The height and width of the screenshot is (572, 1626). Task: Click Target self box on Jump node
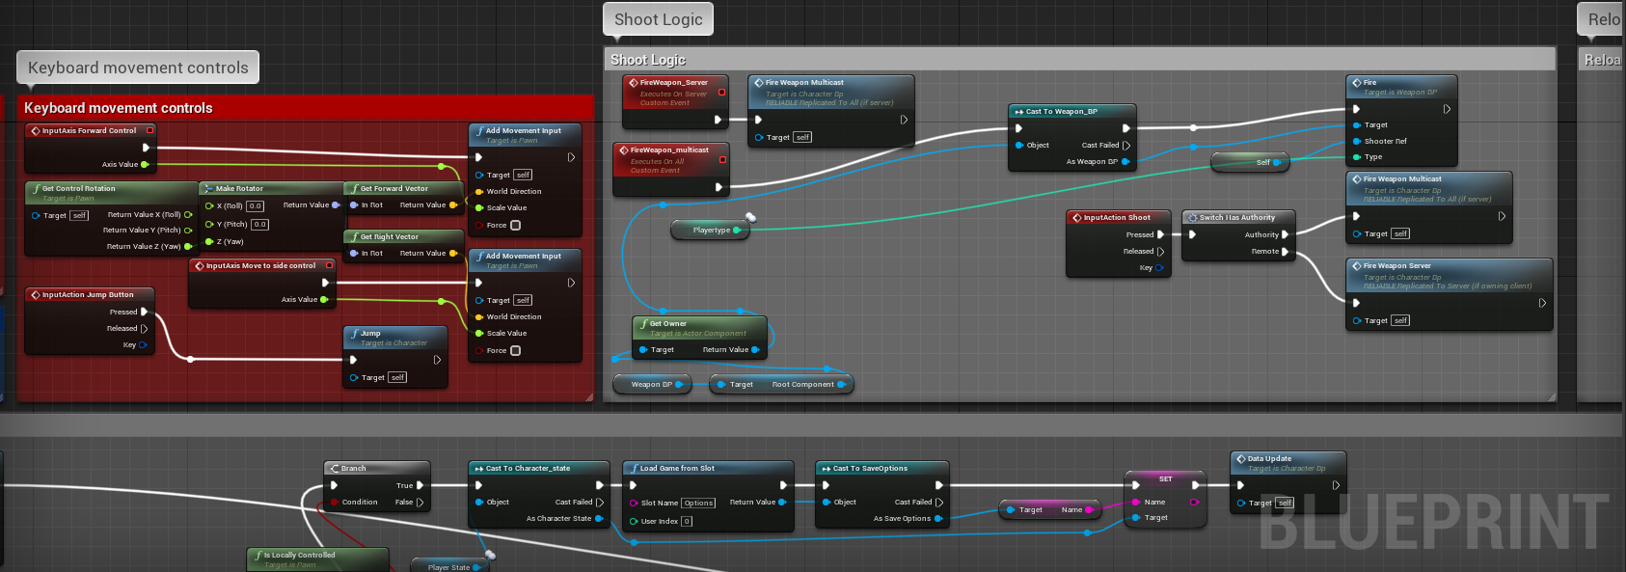pos(397,377)
